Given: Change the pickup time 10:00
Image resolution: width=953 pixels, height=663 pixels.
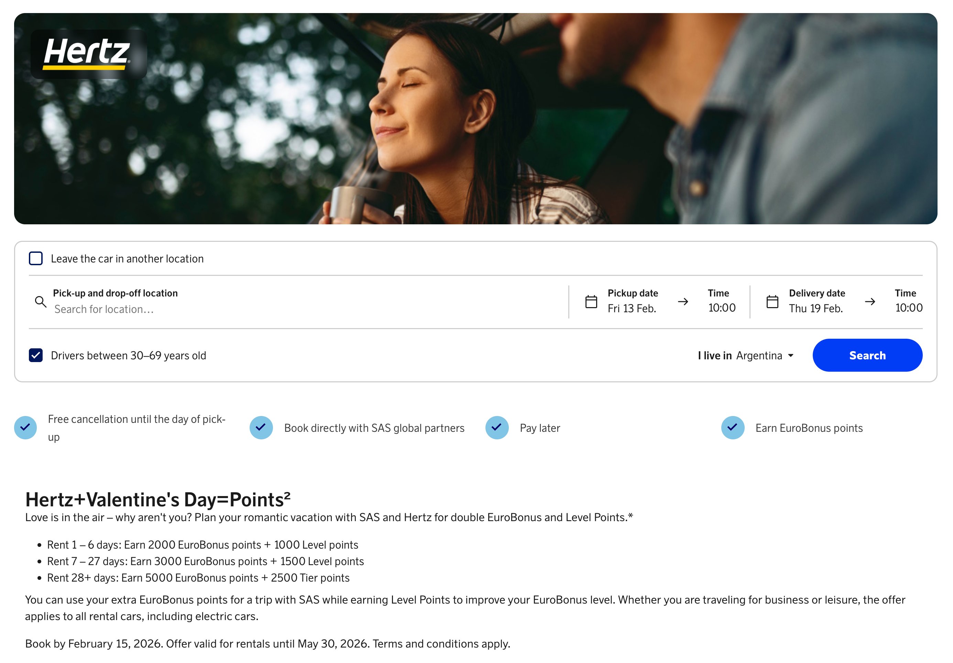Looking at the screenshot, I should pyautogui.click(x=721, y=308).
